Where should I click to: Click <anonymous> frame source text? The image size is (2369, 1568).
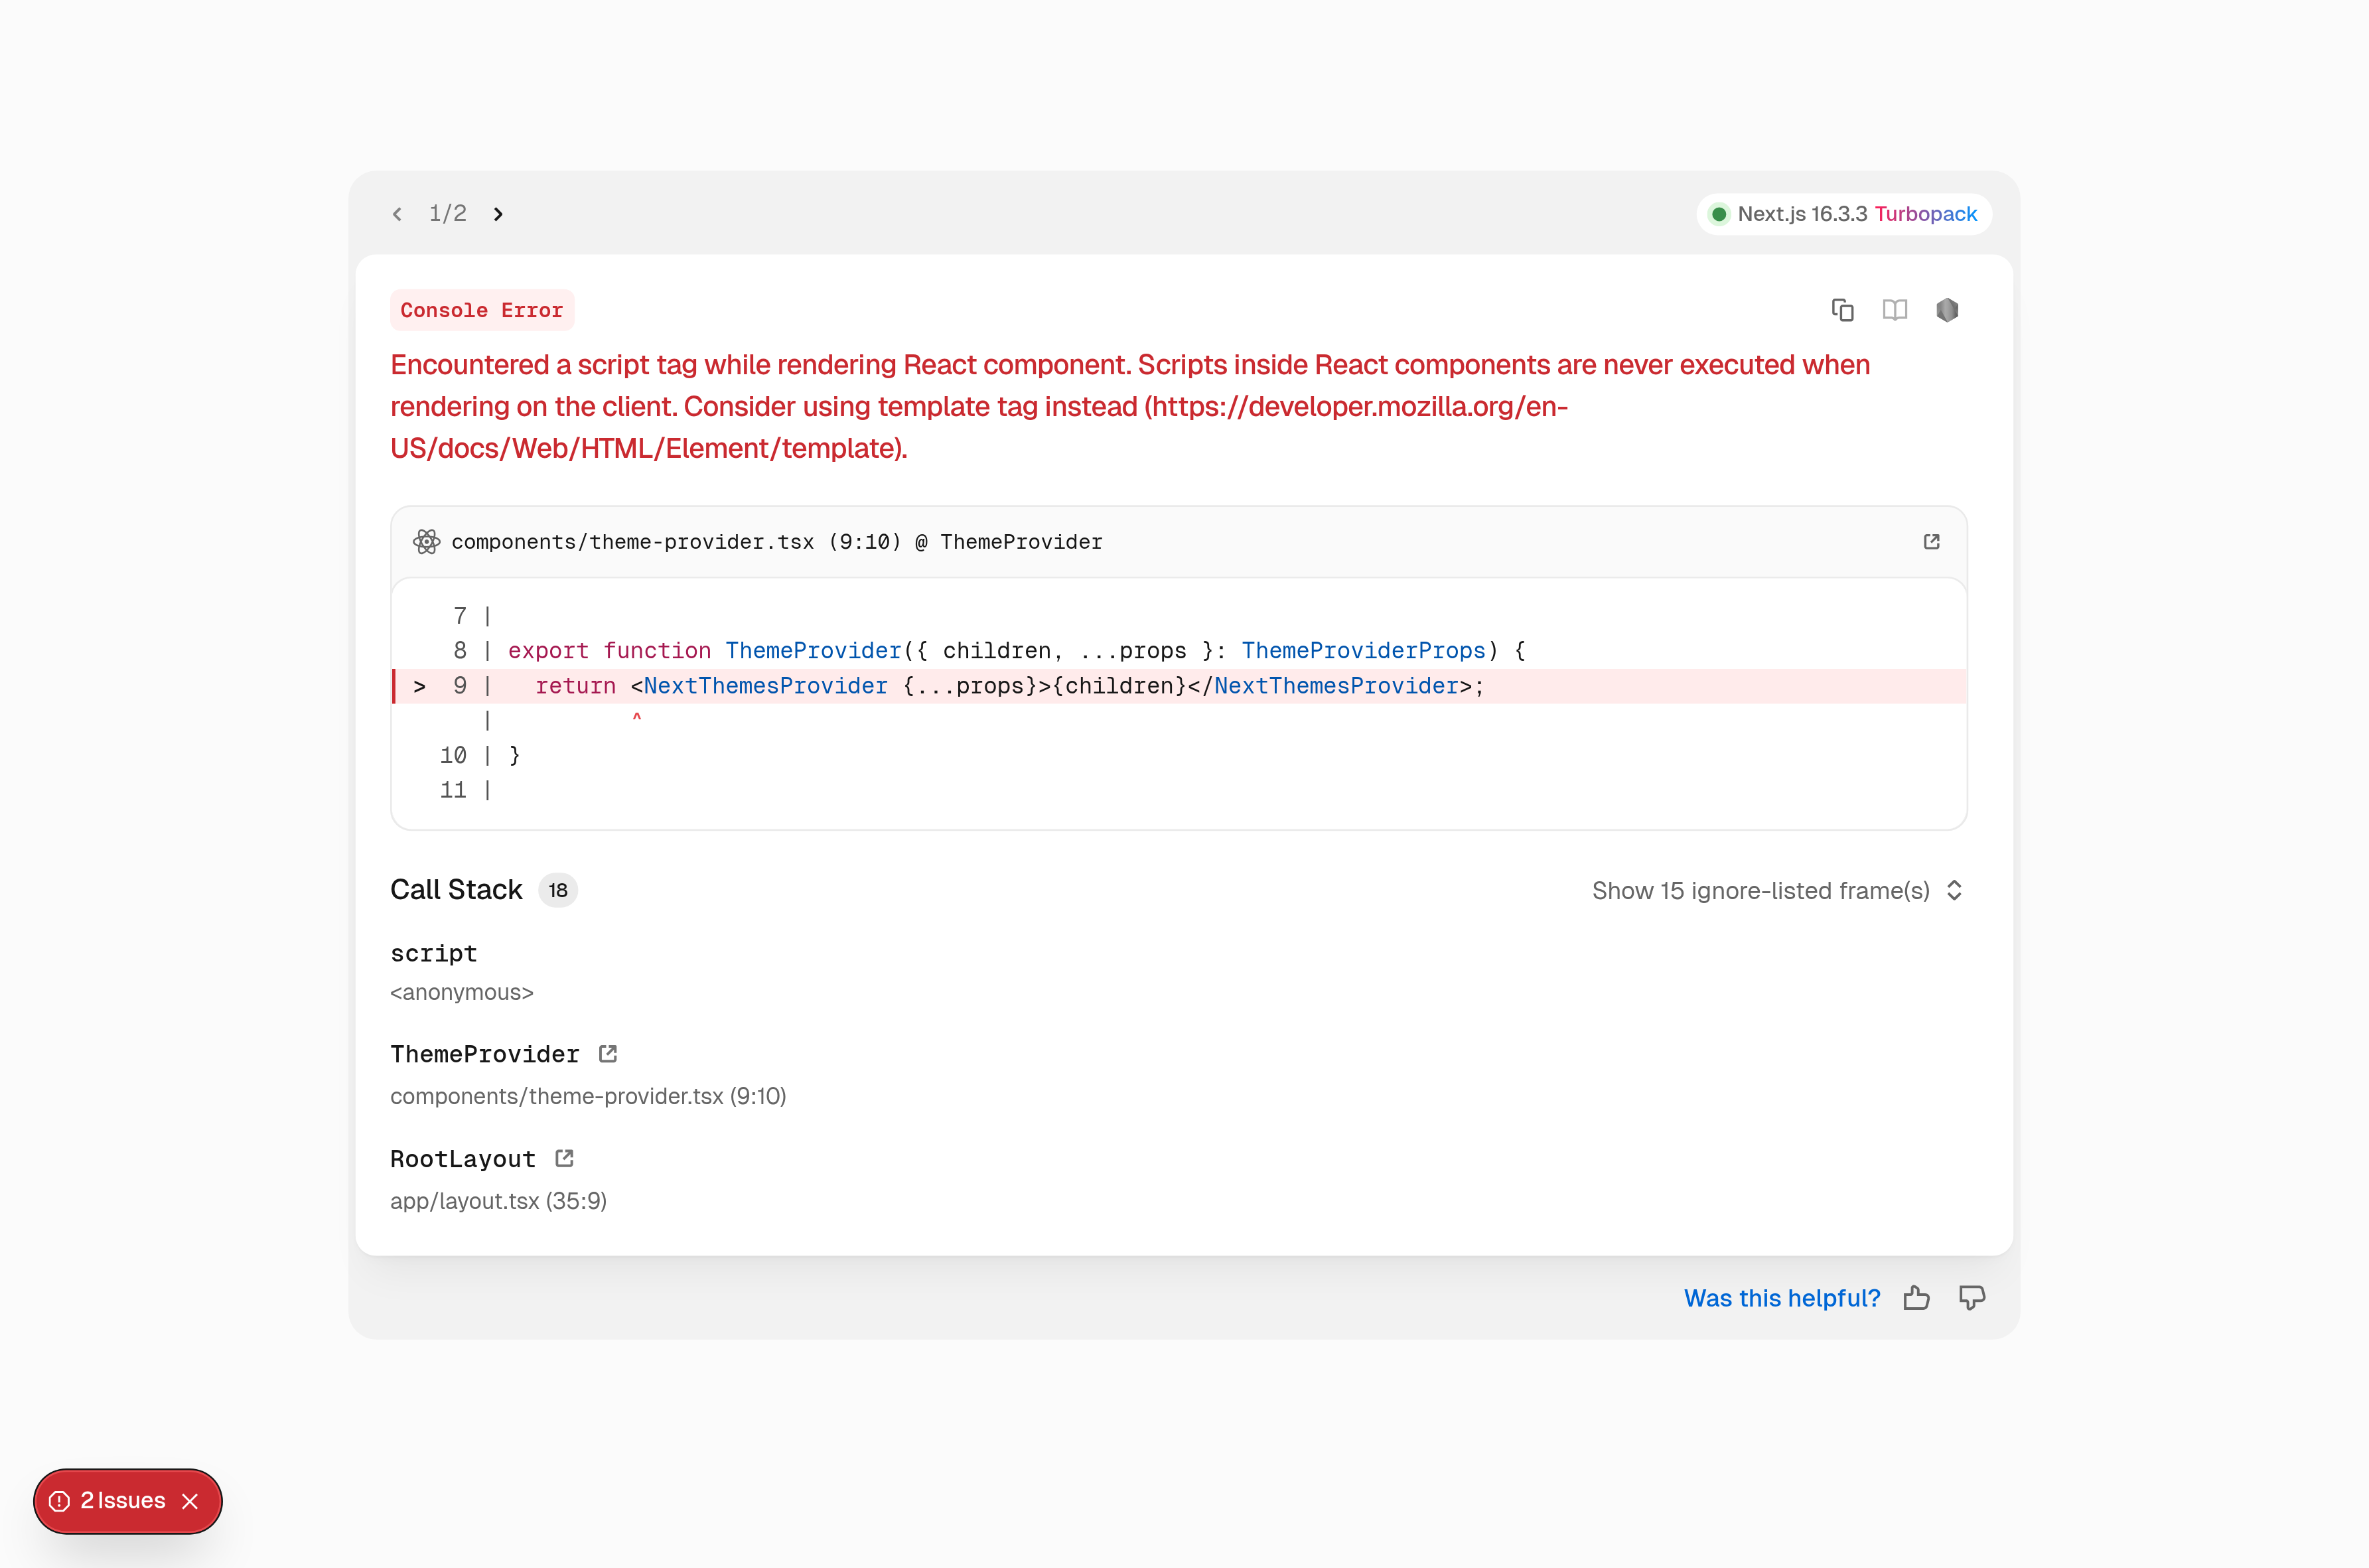461,993
